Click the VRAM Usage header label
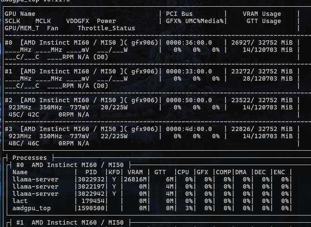Image resolution: width=311 pixels, height=227 pixels. click(262, 14)
